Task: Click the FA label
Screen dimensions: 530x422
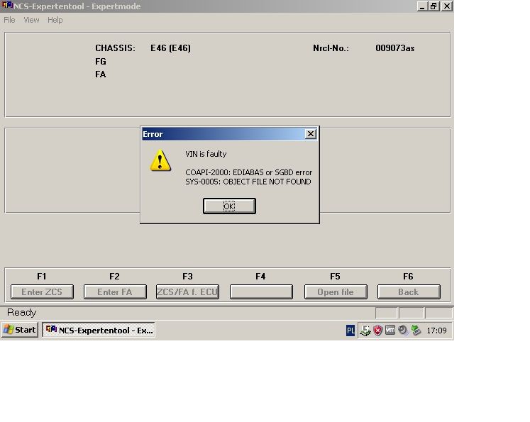Action: tap(101, 74)
